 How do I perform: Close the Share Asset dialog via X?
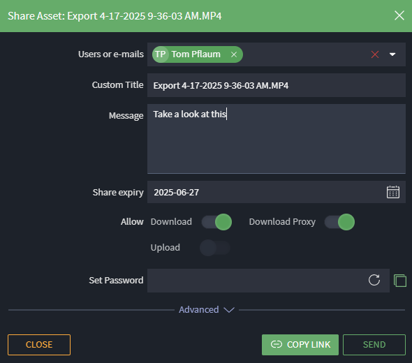click(x=399, y=15)
